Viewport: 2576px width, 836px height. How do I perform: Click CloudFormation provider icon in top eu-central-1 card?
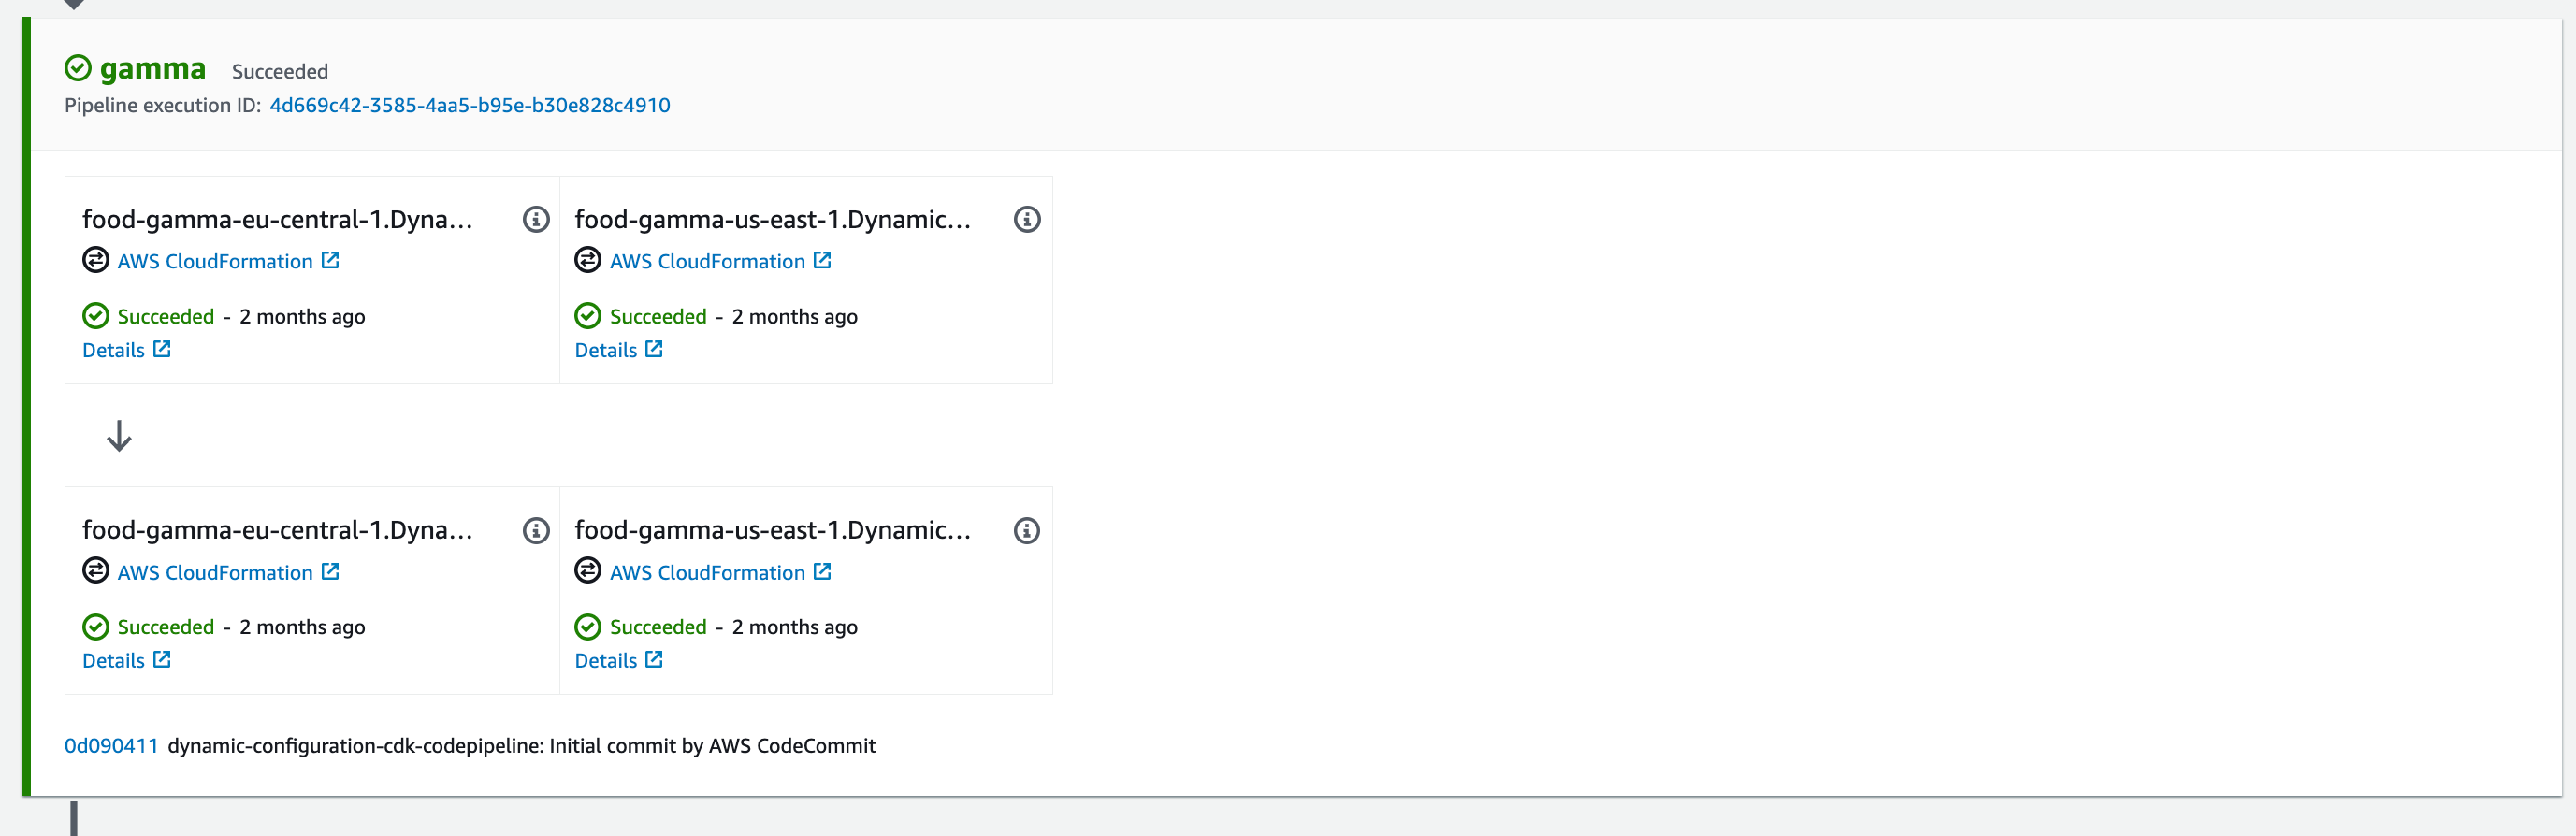pos(95,260)
